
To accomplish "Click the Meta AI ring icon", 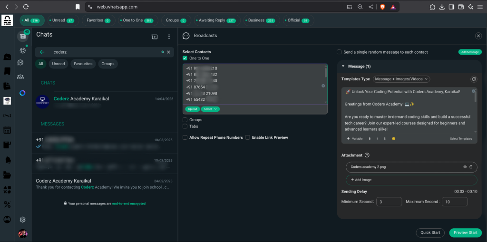I will pyautogui.click(x=22, y=93).
